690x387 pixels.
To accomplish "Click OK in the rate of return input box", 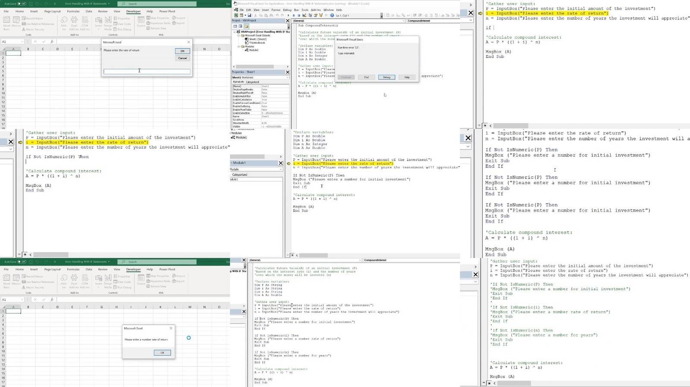I will coord(182,51).
